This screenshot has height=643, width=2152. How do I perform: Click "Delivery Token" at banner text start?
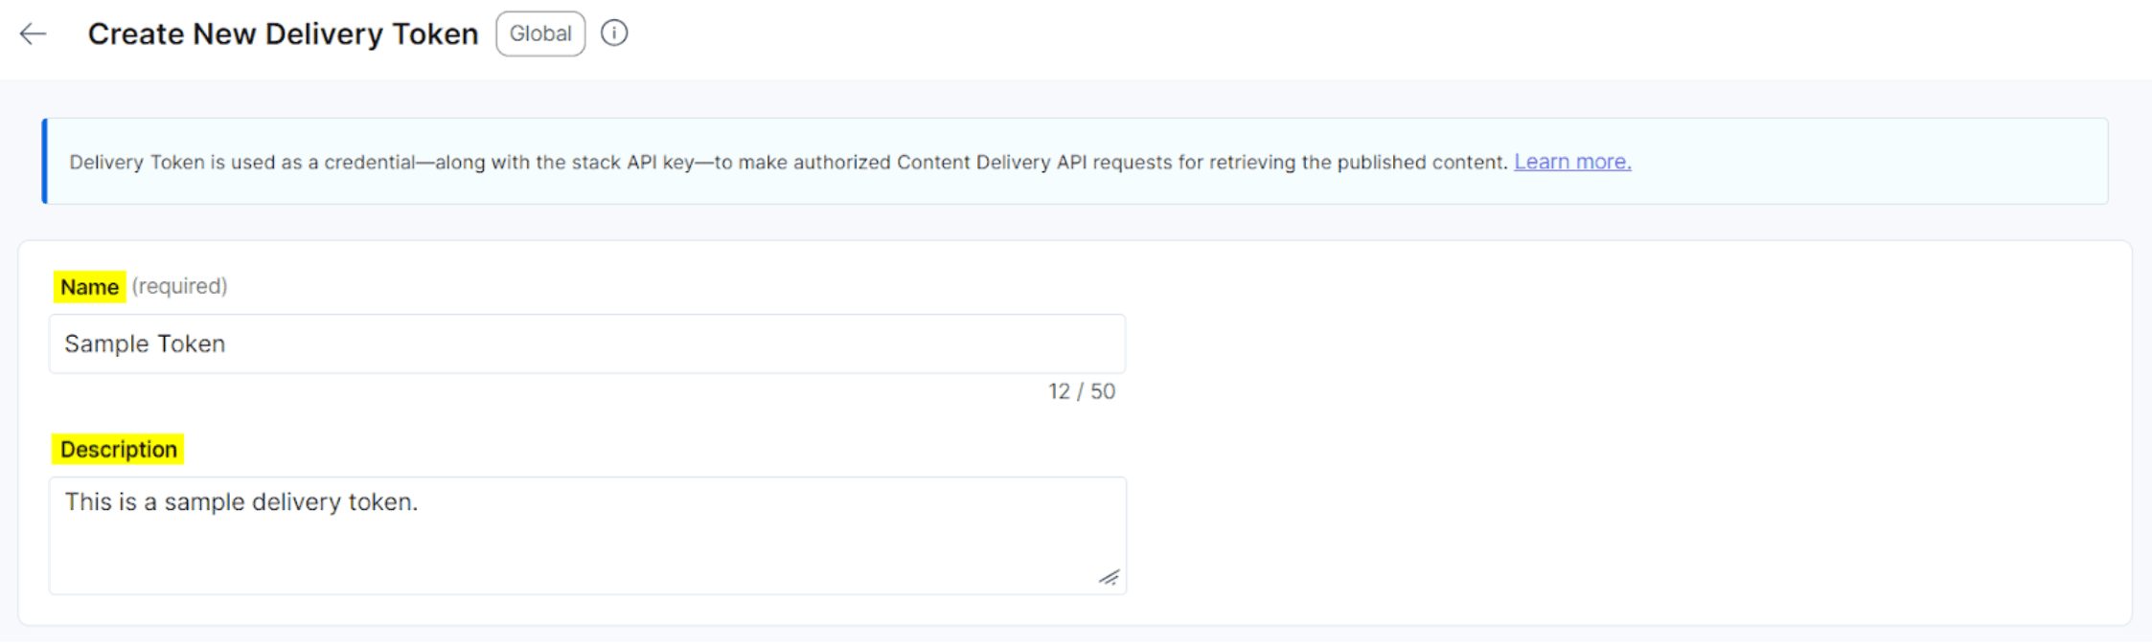[136, 163]
